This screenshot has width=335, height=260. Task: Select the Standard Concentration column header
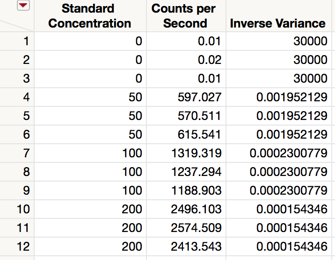[89, 16]
